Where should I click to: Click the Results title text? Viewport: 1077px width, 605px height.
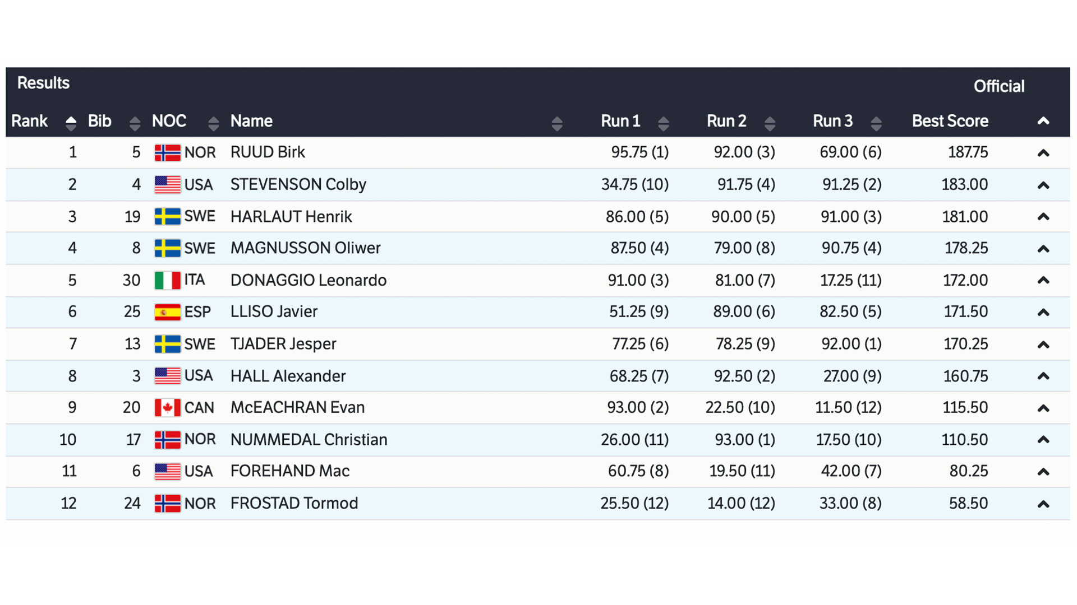pos(43,83)
